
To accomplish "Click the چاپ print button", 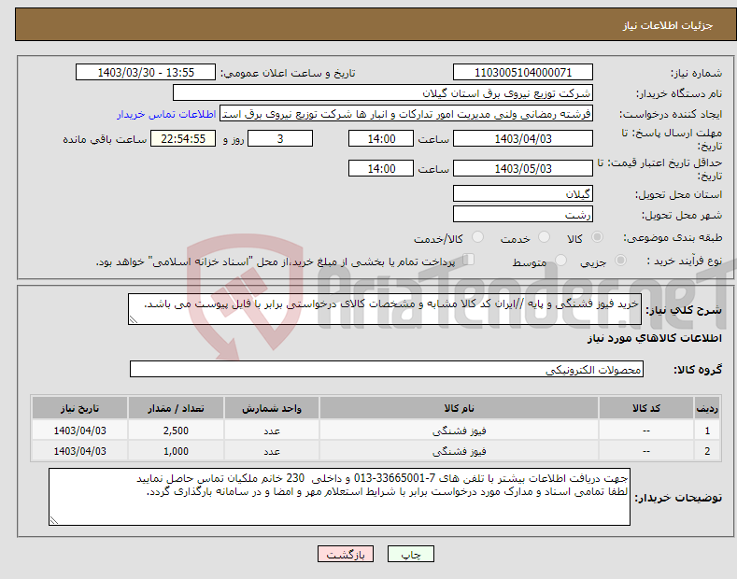I will pos(410,554).
